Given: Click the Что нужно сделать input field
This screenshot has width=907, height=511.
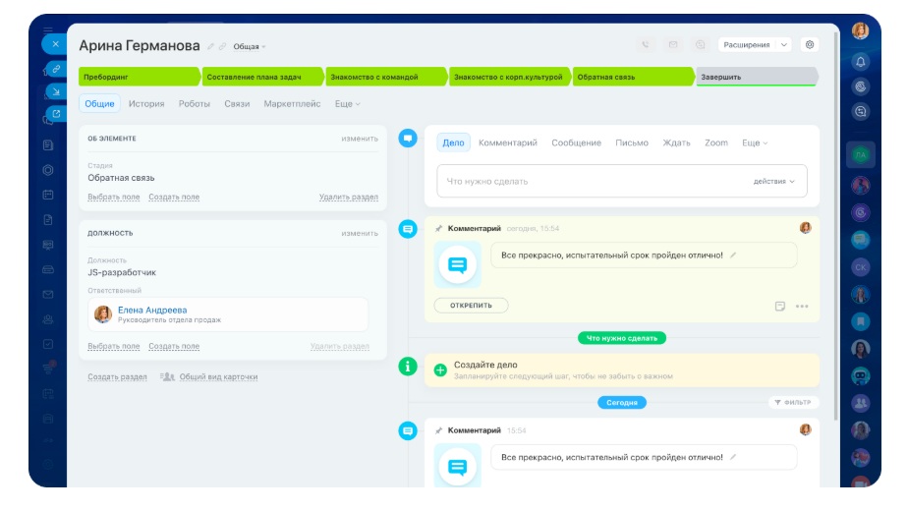Looking at the screenshot, I should pos(590,181).
